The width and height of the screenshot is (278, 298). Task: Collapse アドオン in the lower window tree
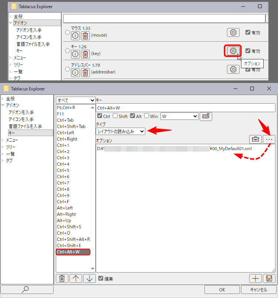tap(3, 105)
